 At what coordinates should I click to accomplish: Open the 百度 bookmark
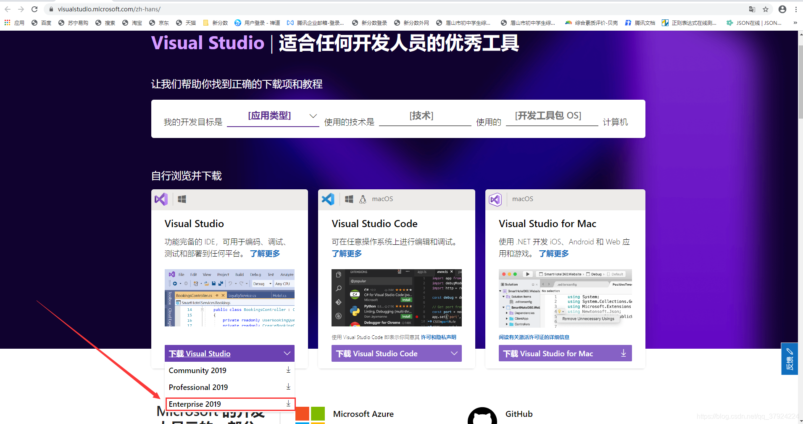[x=41, y=23]
